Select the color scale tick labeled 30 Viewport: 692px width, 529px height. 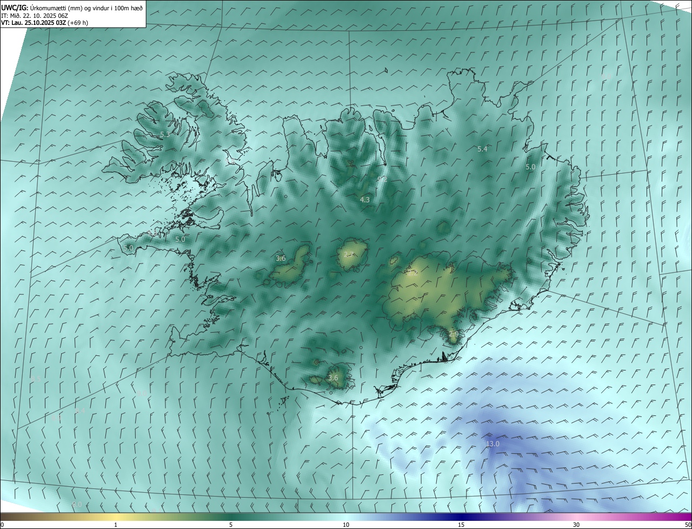[x=576, y=525]
